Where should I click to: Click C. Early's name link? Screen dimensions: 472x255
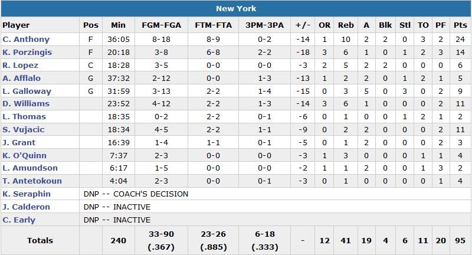coord(19,220)
